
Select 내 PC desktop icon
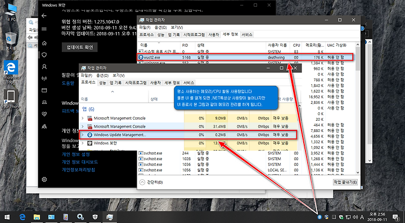click(x=11, y=12)
